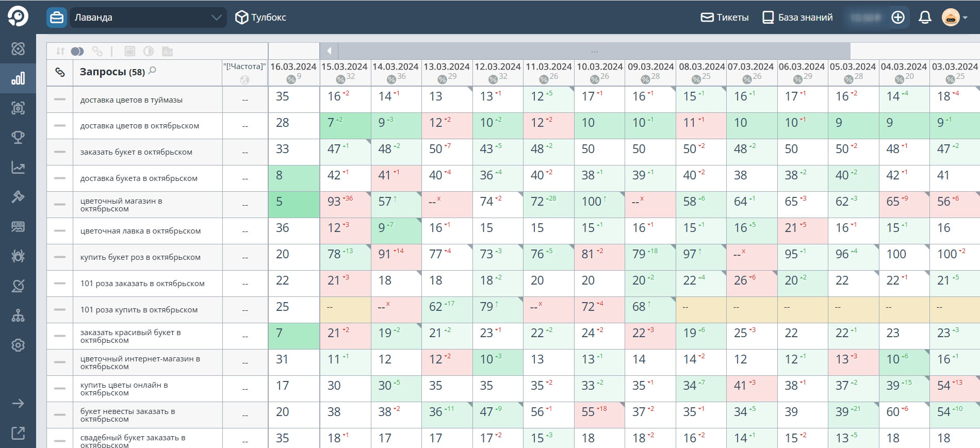Open the user avatar menu
980x448 pixels.
coord(954,18)
